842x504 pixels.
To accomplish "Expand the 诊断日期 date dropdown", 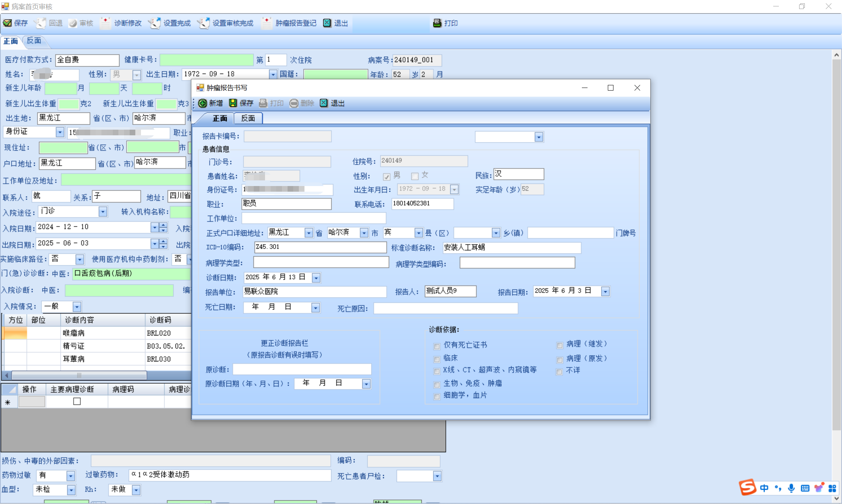I will pyautogui.click(x=316, y=278).
